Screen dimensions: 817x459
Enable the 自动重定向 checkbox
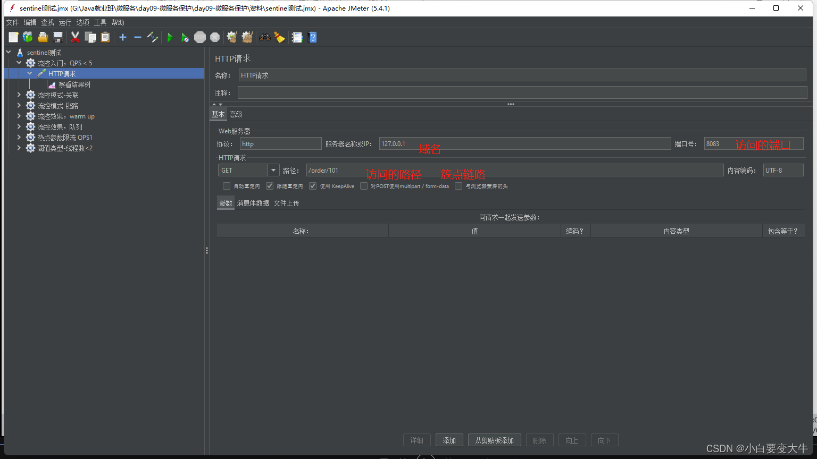tap(227, 186)
